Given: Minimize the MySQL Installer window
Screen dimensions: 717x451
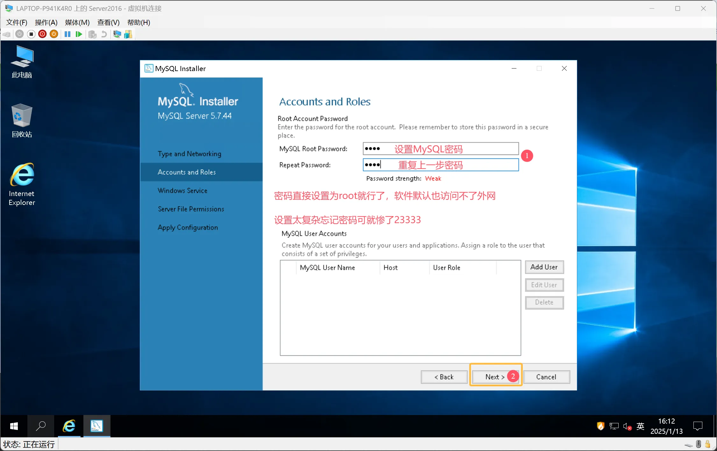Looking at the screenshot, I should tap(514, 69).
